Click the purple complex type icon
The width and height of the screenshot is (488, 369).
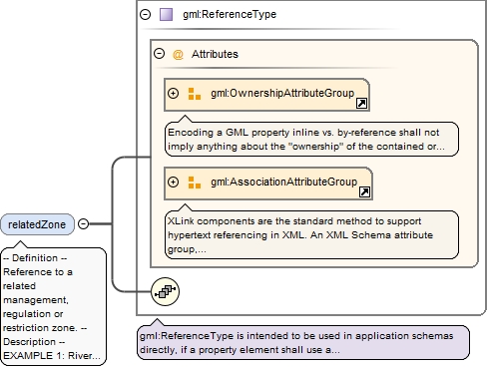(x=166, y=15)
